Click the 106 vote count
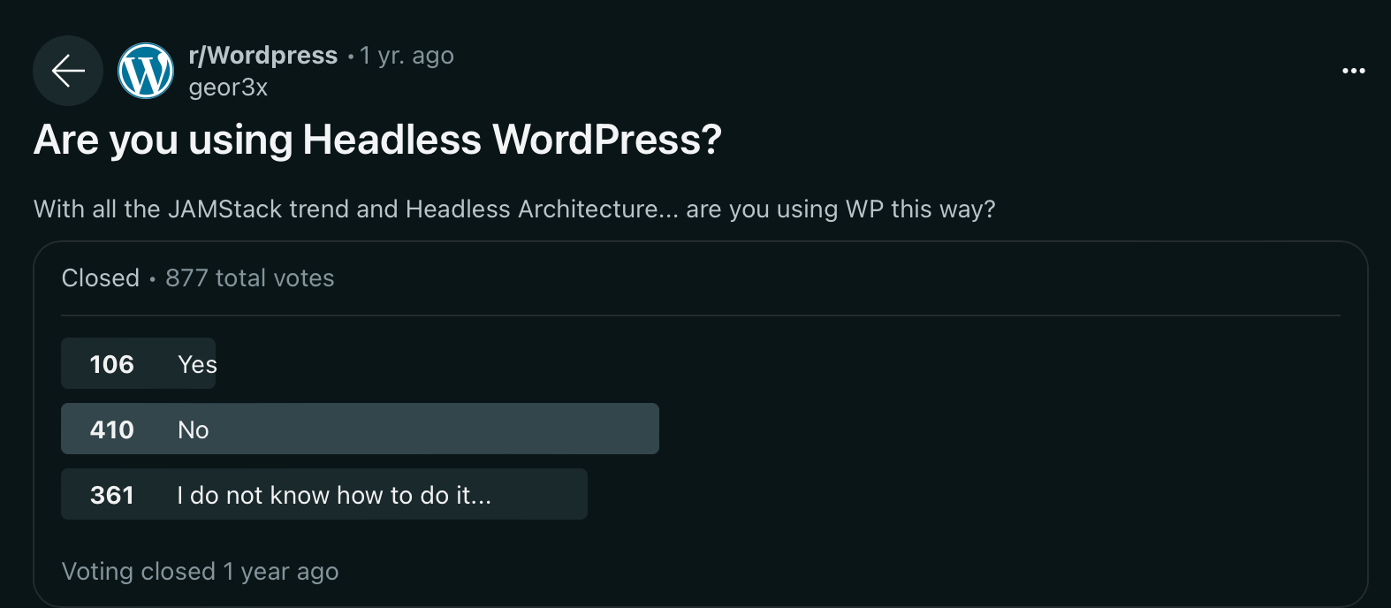Image resolution: width=1391 pixels, height=608 pixels. tap(112, 364)
